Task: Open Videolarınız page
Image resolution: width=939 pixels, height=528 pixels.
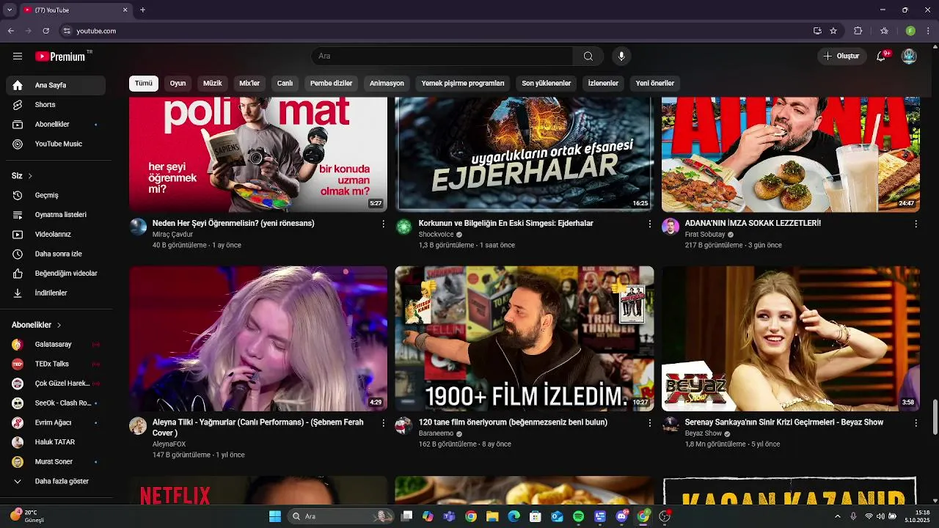Action: tap(56, 234)
